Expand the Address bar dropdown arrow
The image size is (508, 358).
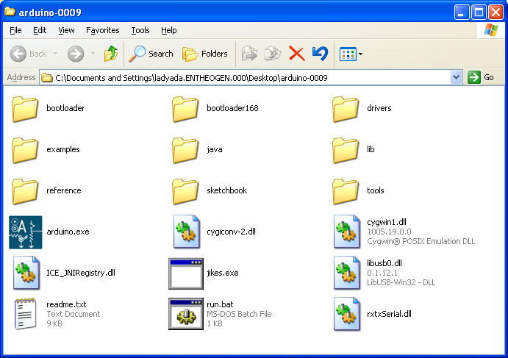pyautogui.click(x=456, y=77)
